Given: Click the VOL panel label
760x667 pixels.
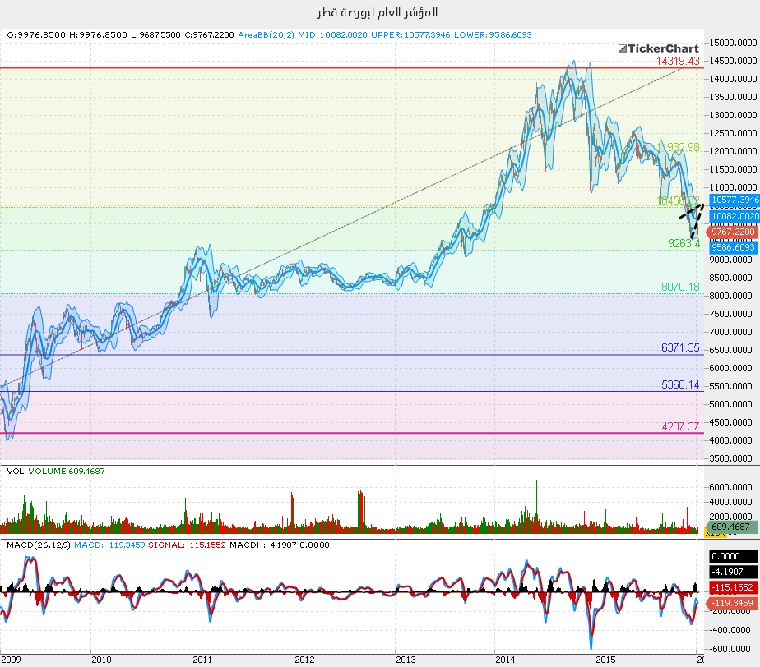Looking at the screenshot, I should (x=14, y=471).
